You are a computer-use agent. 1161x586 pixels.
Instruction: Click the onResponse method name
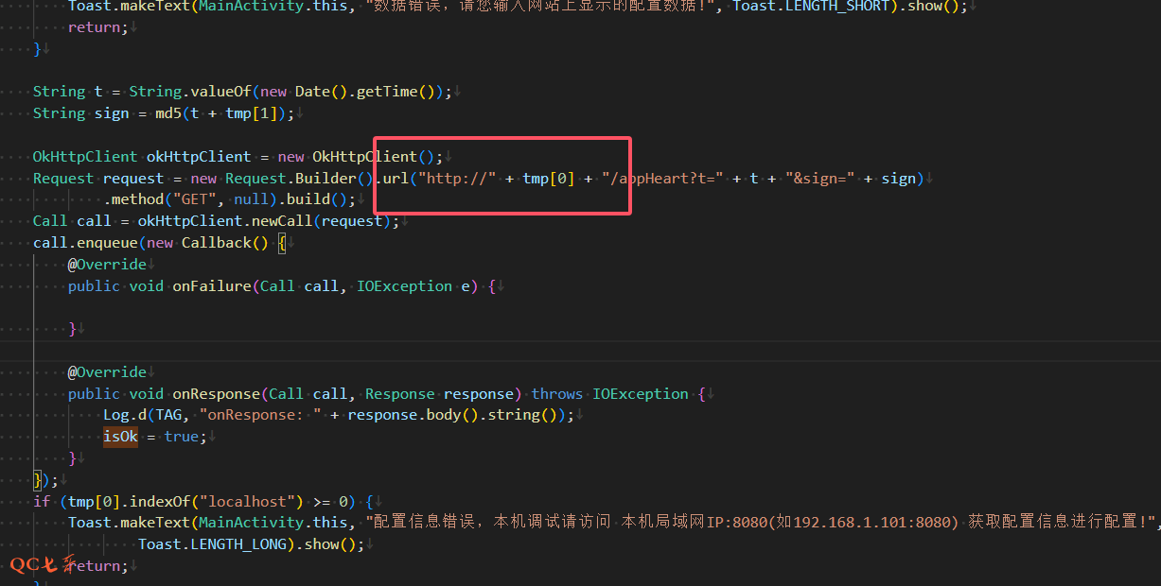[x=216, y=394]
